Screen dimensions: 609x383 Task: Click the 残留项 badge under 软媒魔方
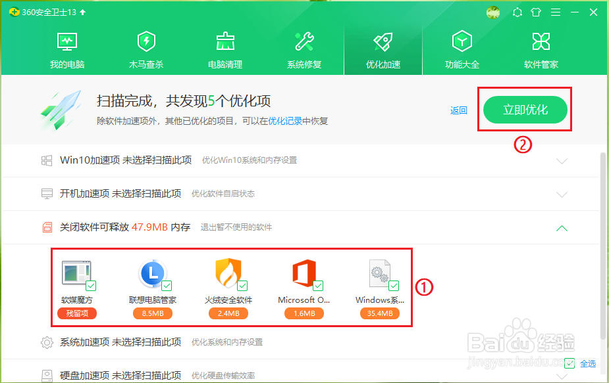(77, 313)
